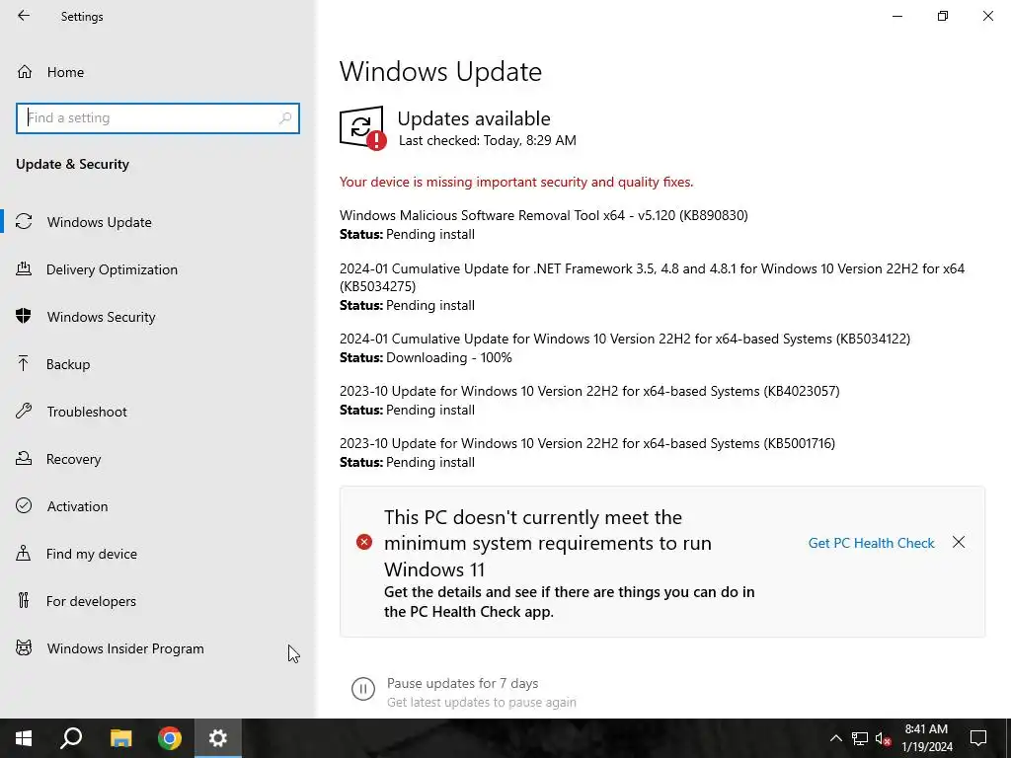Click the Windows Update page heading
This screenshot has width=1011, height=758.
440,71
